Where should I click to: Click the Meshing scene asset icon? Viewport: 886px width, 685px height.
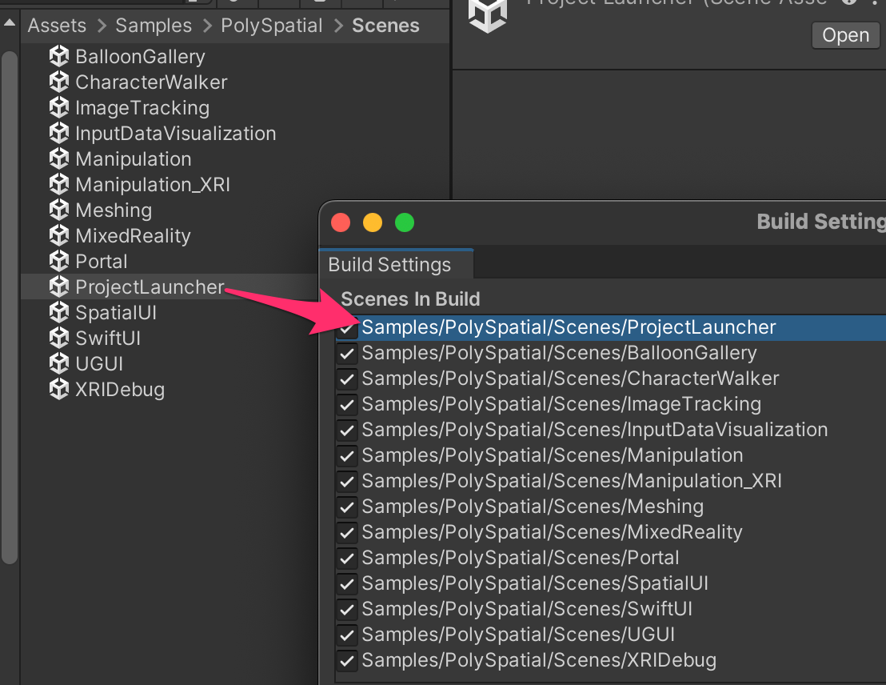[59, 210]
